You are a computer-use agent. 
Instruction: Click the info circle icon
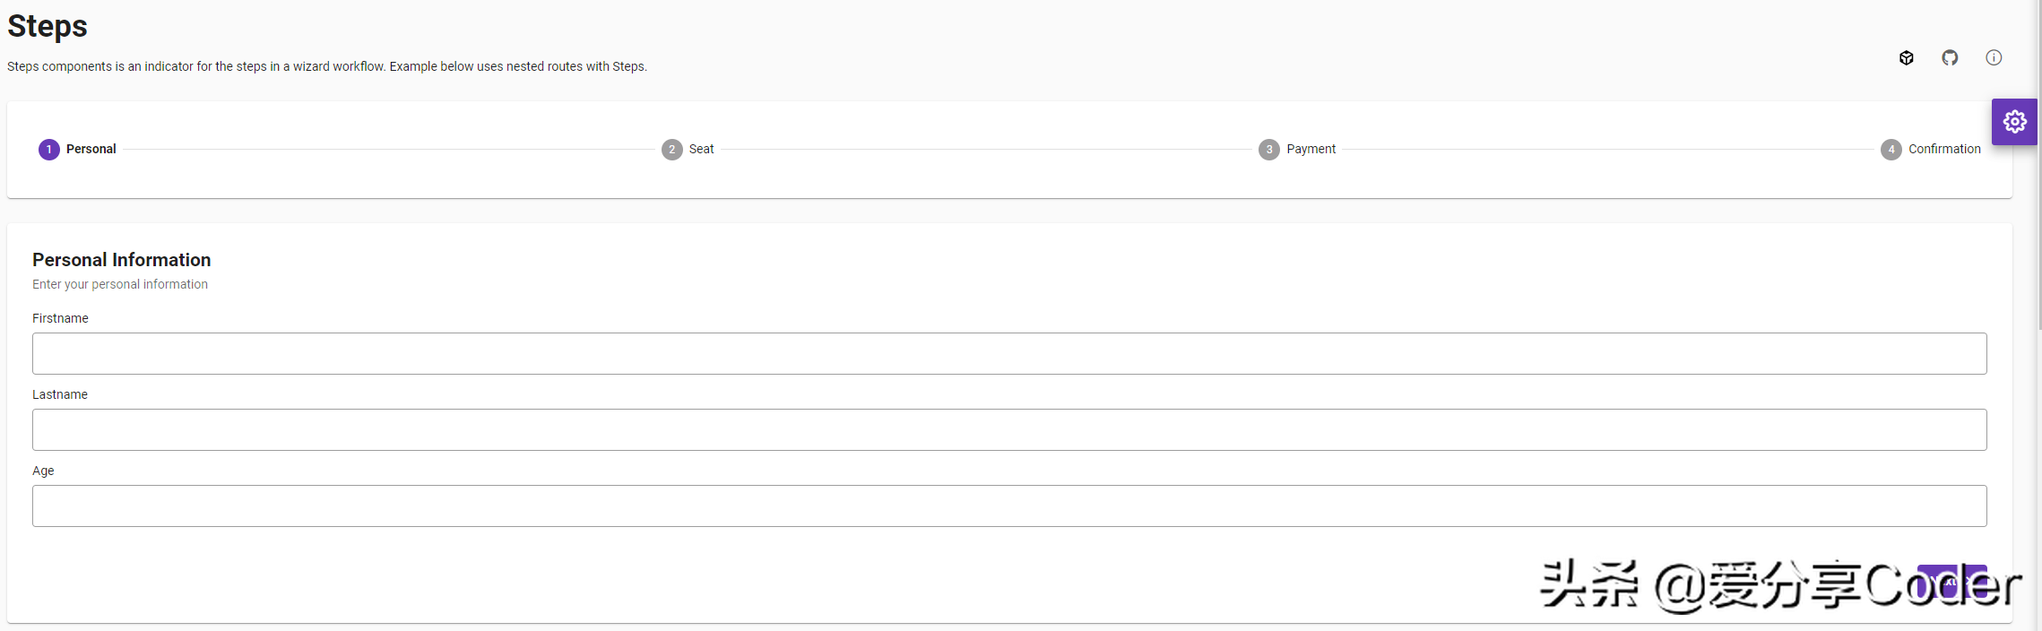coord(1994,58)
